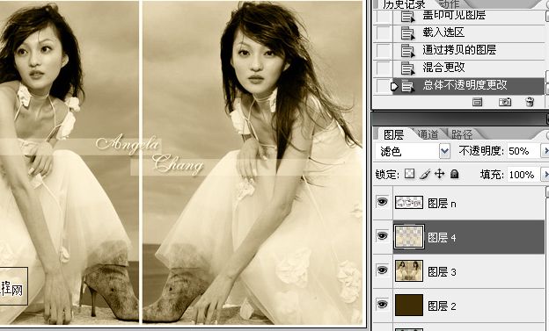Set history brush source for 载入选区

(383, 33)
